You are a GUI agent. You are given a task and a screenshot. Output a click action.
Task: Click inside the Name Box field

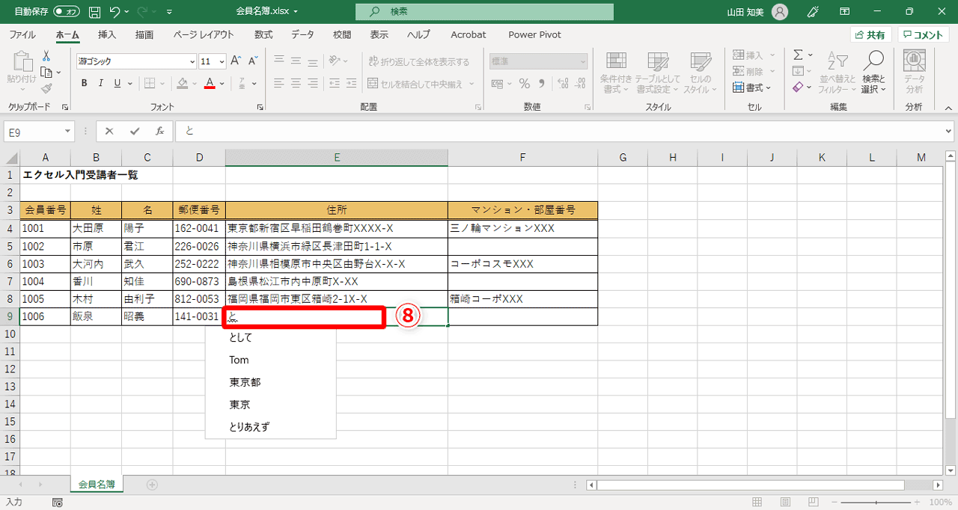coord(34,131)
